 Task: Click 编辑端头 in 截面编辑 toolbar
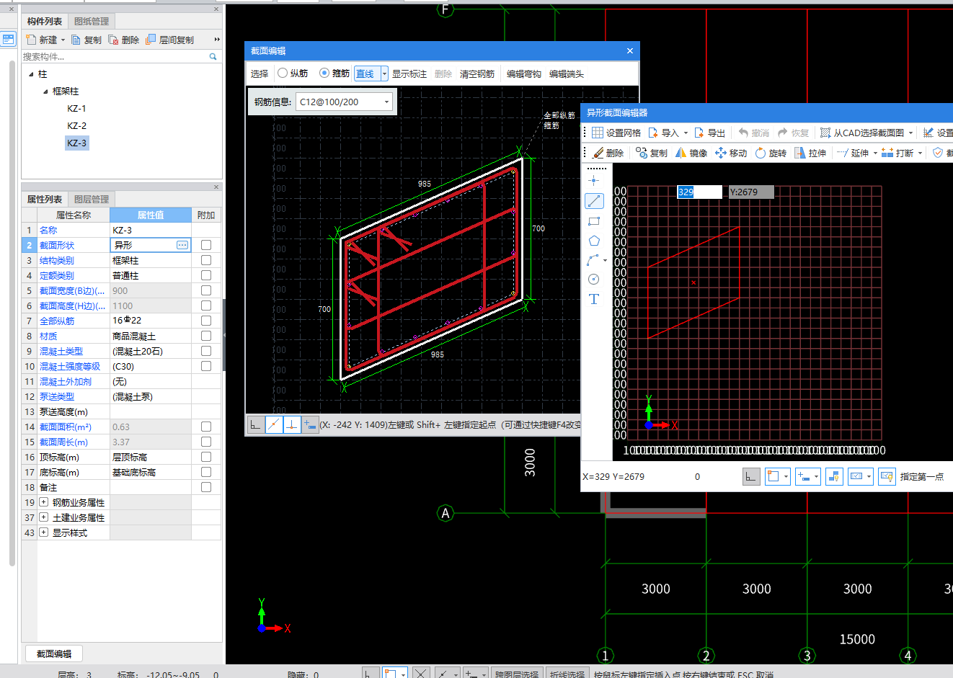(567, 73)
